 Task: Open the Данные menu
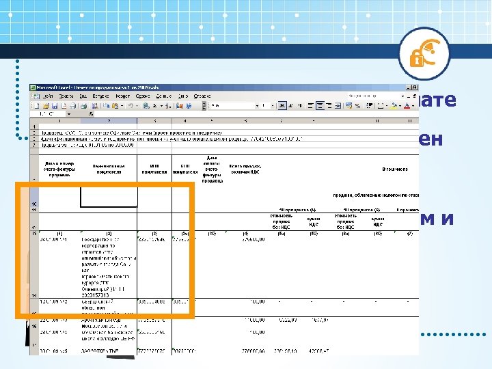click(x=164, y=96)
